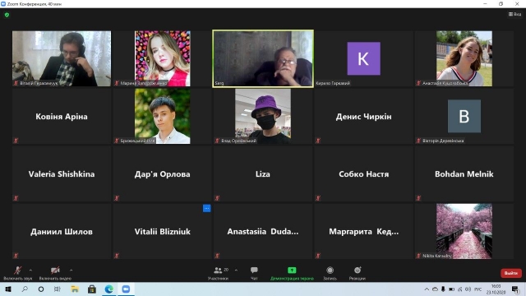Viewport: 526px width, 296px height.
Task: Select the Valeria Shishkina participant tile
Action: point(62,173)
